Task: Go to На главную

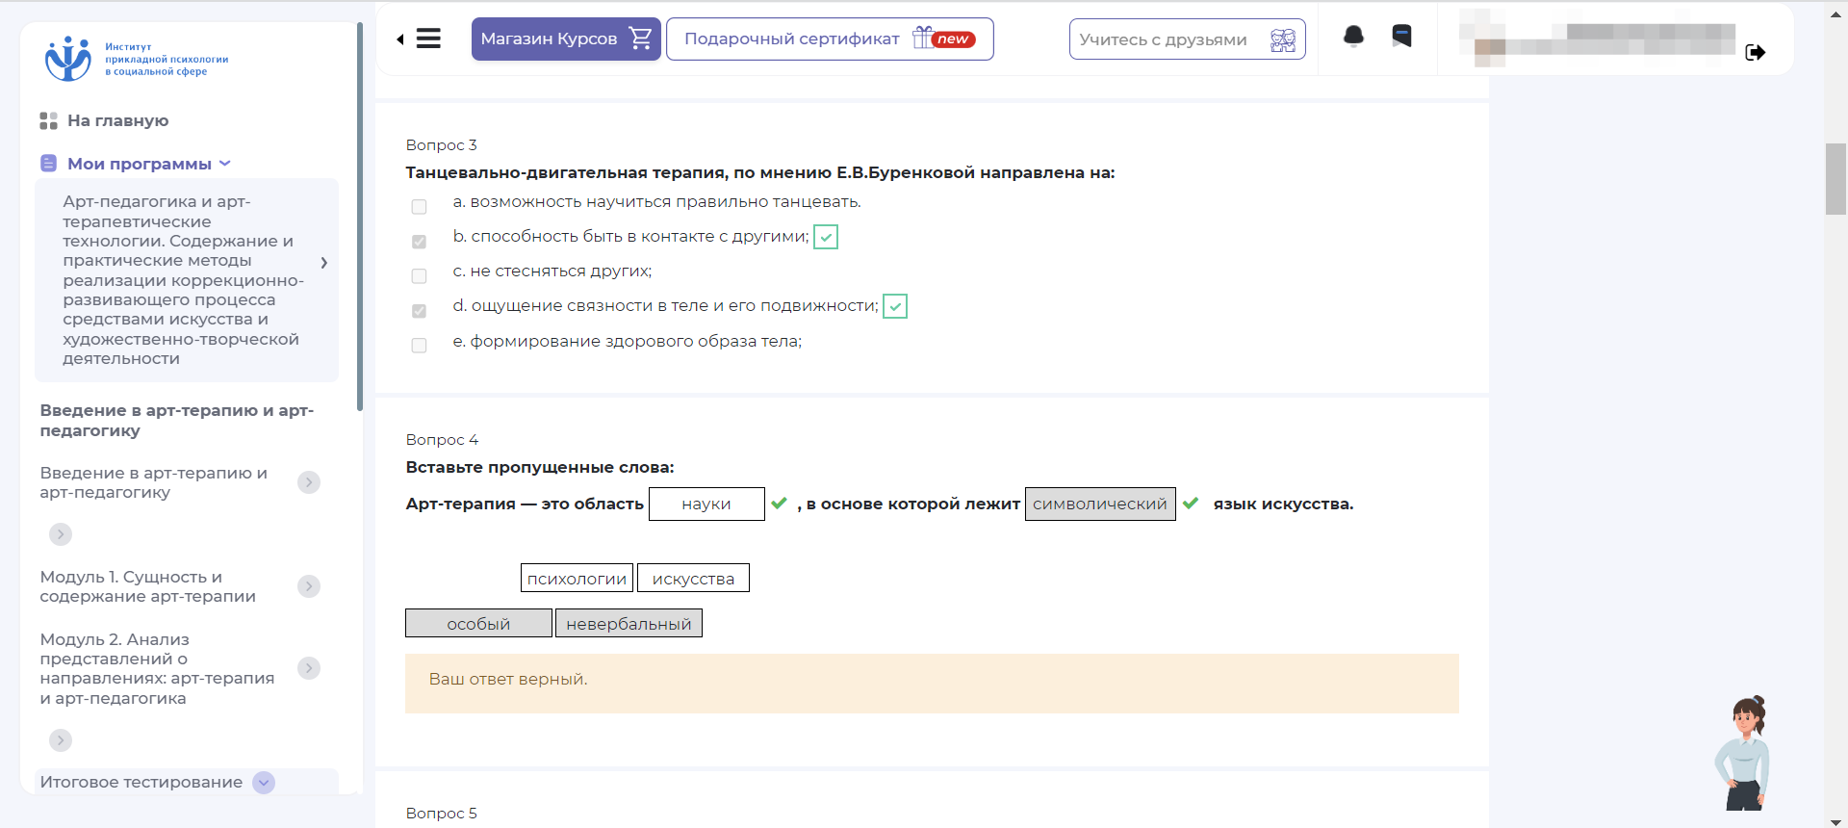Action: click(x=117, y=120)
